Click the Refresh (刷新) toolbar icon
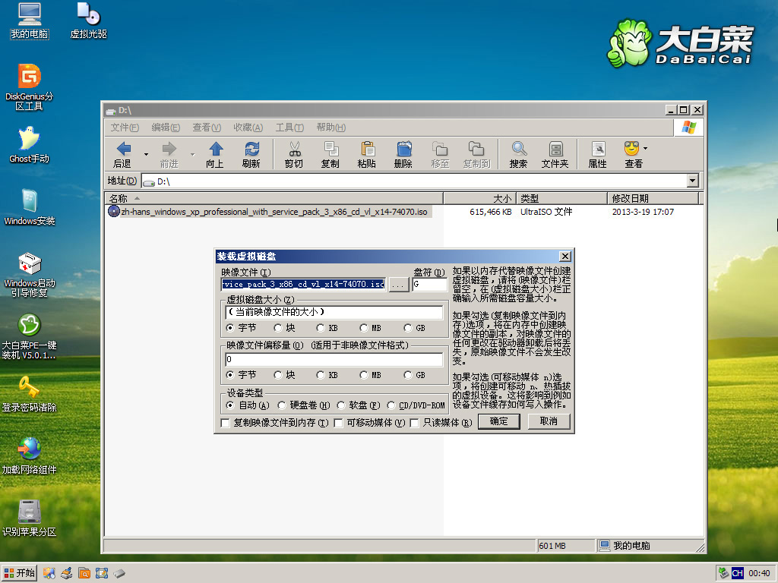Viewport: 778px width, 583px height. click(251, 154)
